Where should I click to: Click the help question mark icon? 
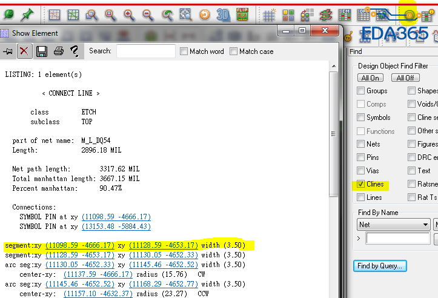click(x=75, y=51)
